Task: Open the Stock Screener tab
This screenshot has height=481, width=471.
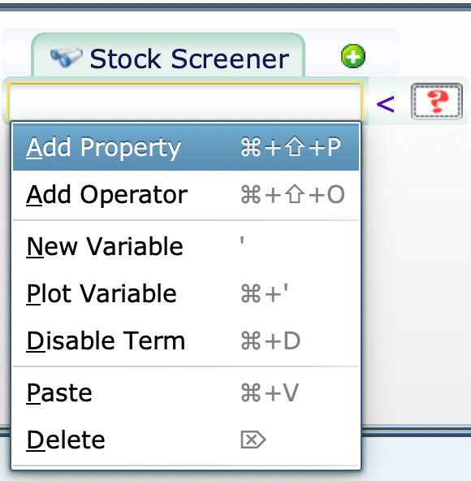Action: (x=168, y=55)
